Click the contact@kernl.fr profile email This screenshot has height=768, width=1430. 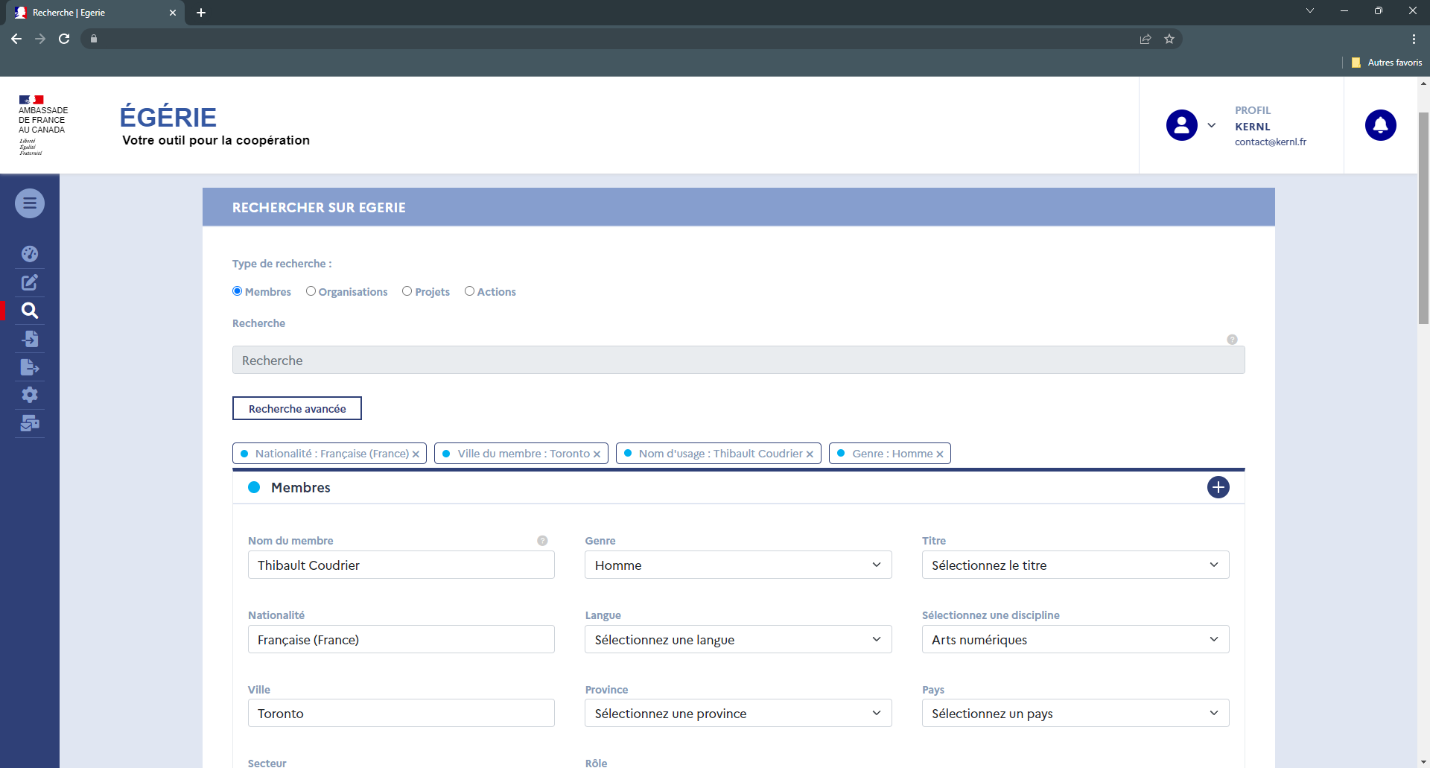pos(1271,142)
